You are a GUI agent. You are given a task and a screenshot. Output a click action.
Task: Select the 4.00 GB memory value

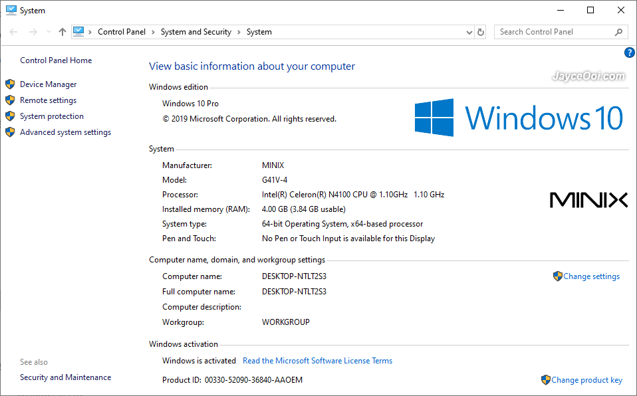pos(304,209)
